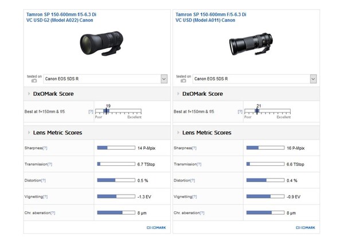Open Tamron Model A011 lens title link
Image resolution: width=344 pixels, height=244 pixels.
211,17
